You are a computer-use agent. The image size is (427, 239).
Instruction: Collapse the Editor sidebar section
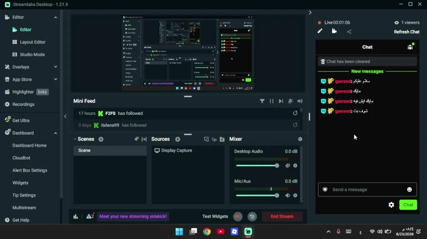click(56, 17)
